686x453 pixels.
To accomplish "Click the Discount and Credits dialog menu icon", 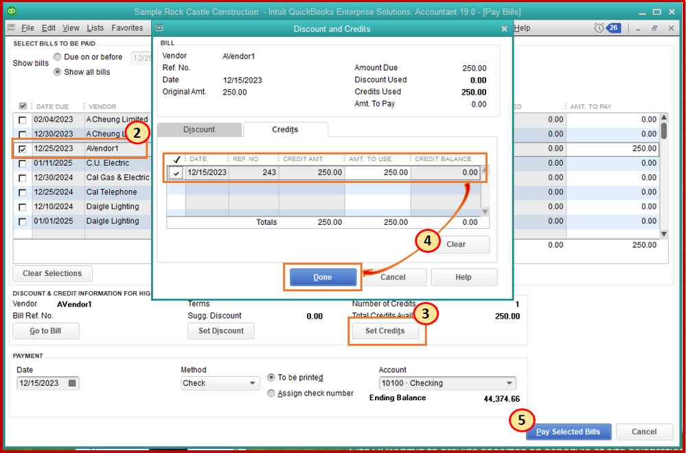I will (x=159, y=29).
